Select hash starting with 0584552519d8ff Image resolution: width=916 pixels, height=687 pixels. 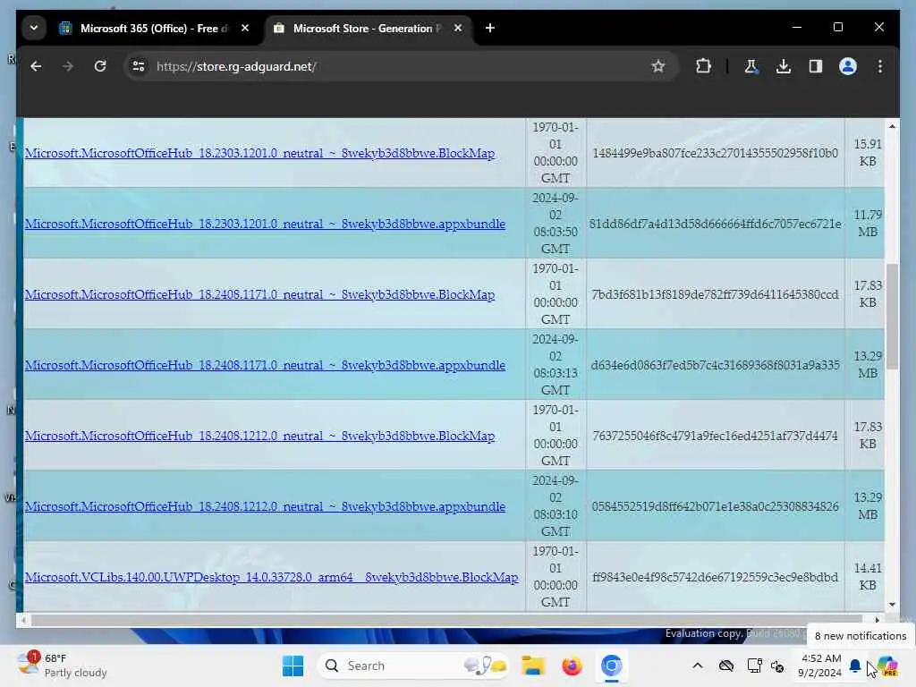click(715, 506)
